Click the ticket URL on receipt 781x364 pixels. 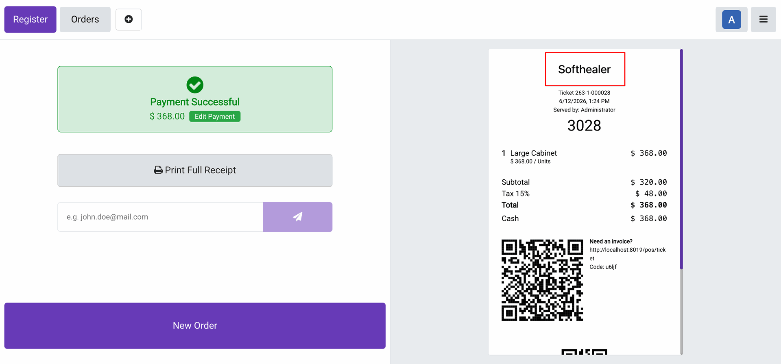(628, 254)
